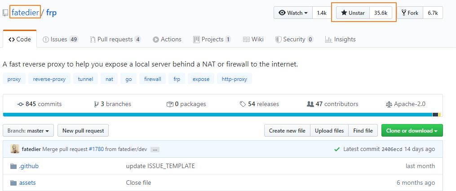Click the assets folder icon
This screenshot has width=456, height=191.
[13, 183]
